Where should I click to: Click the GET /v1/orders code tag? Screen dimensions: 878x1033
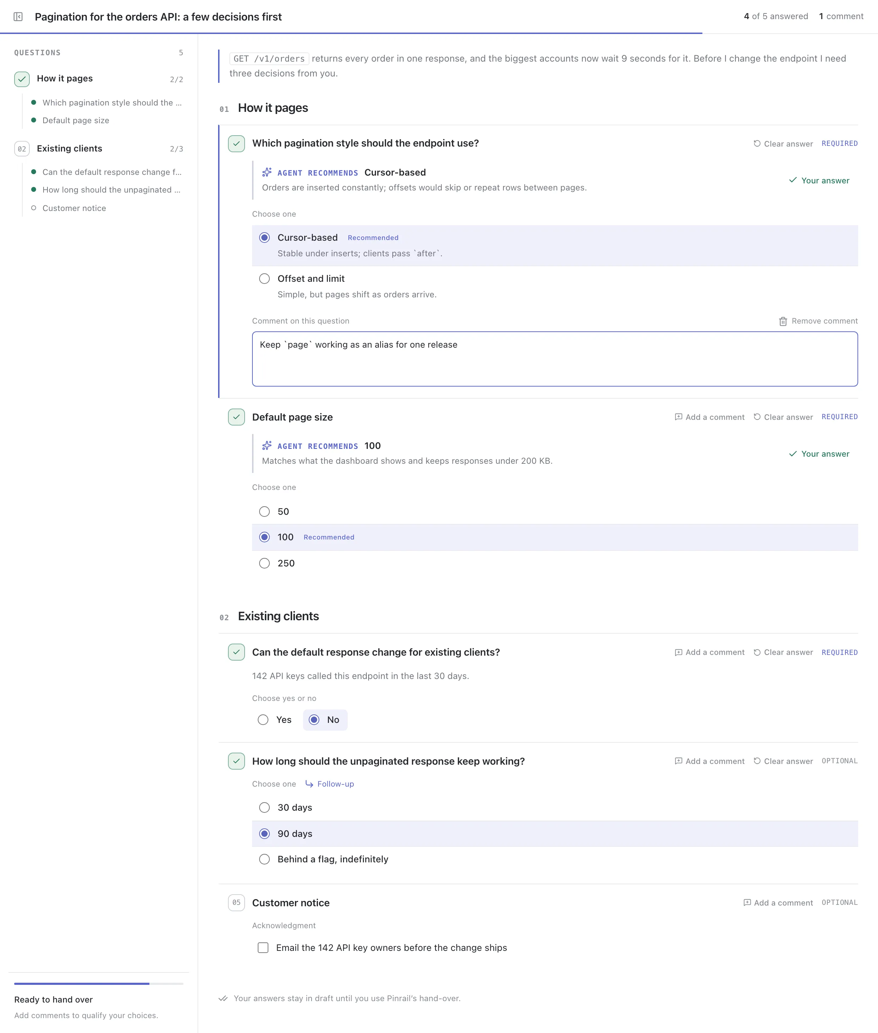click(269, 59)
